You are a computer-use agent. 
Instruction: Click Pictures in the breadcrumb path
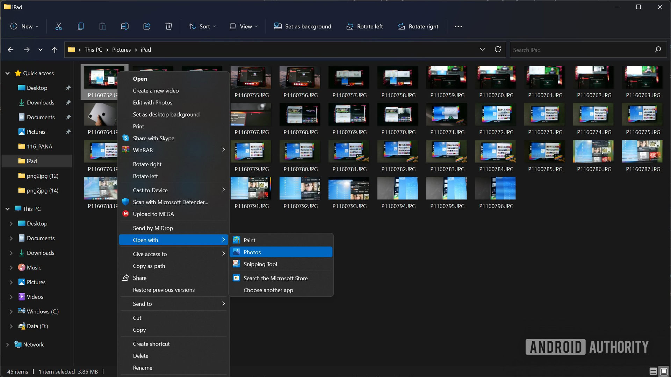pos(121,50)
